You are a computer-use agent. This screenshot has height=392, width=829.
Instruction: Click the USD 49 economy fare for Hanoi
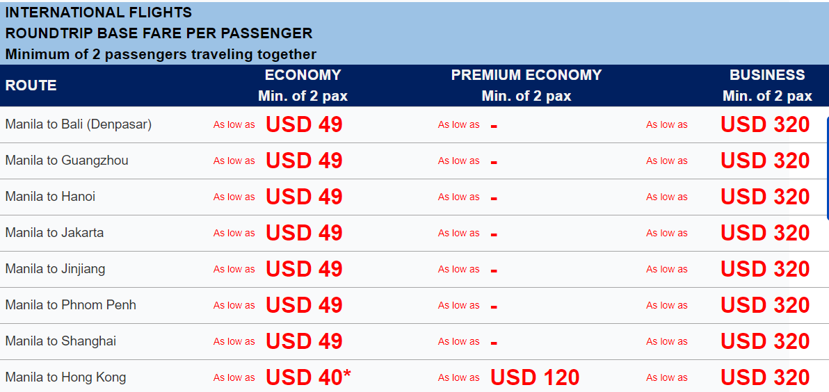[x=304, y=197]
